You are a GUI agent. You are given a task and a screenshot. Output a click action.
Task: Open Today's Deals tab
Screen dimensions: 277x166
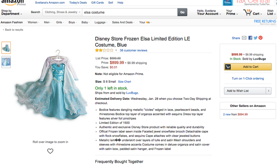click(78, 3)
